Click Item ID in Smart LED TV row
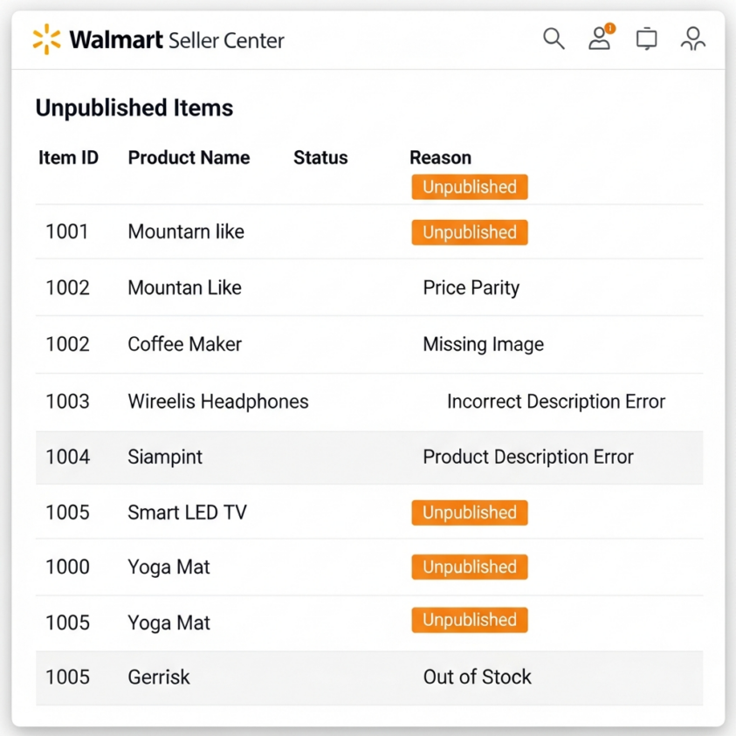Image resolution: width=736 pixels, height=736 pixels. pos(67,512)
